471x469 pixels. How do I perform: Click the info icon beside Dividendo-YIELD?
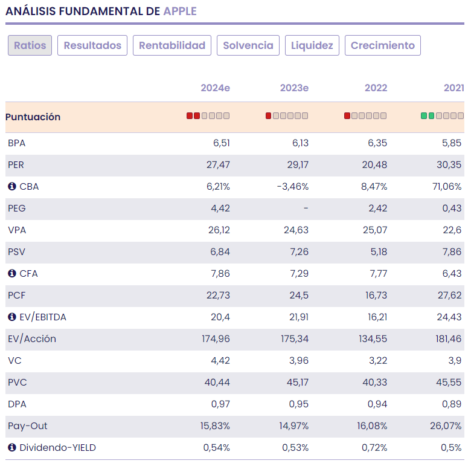point(11,448)
